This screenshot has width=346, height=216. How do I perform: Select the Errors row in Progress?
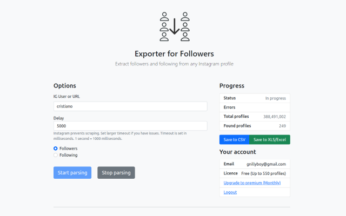click(x=255, y=107)
